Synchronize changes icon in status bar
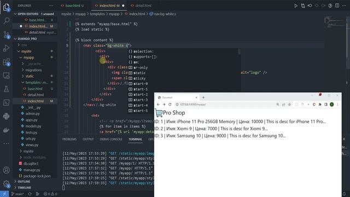 point(30,194)
